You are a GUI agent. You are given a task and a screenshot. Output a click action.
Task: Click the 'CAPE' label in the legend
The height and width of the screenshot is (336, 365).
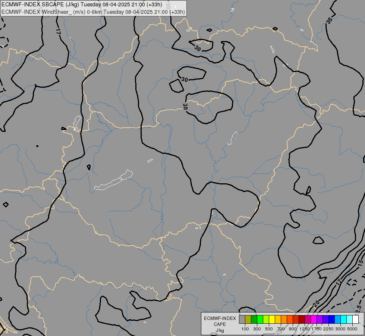click(220, 324)
